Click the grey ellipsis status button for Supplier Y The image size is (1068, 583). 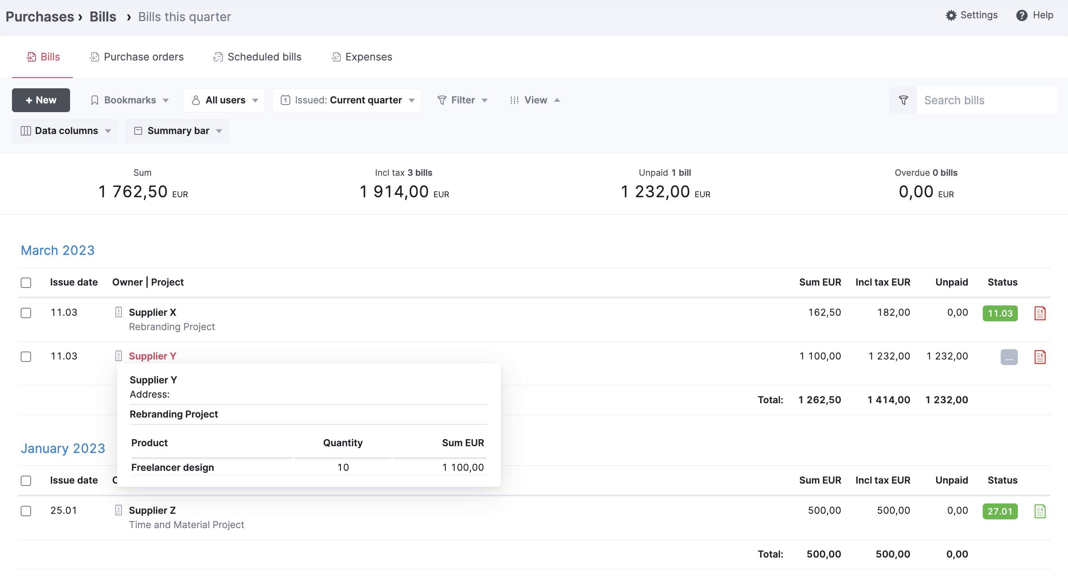pyautogui.click(x=1009, y=358)
